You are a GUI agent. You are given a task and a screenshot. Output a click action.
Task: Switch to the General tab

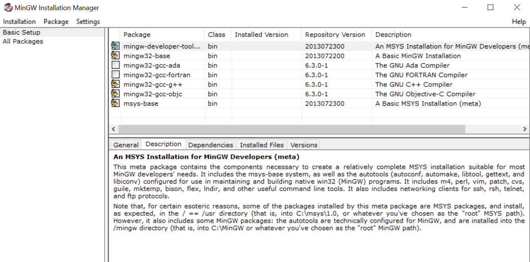126,145
